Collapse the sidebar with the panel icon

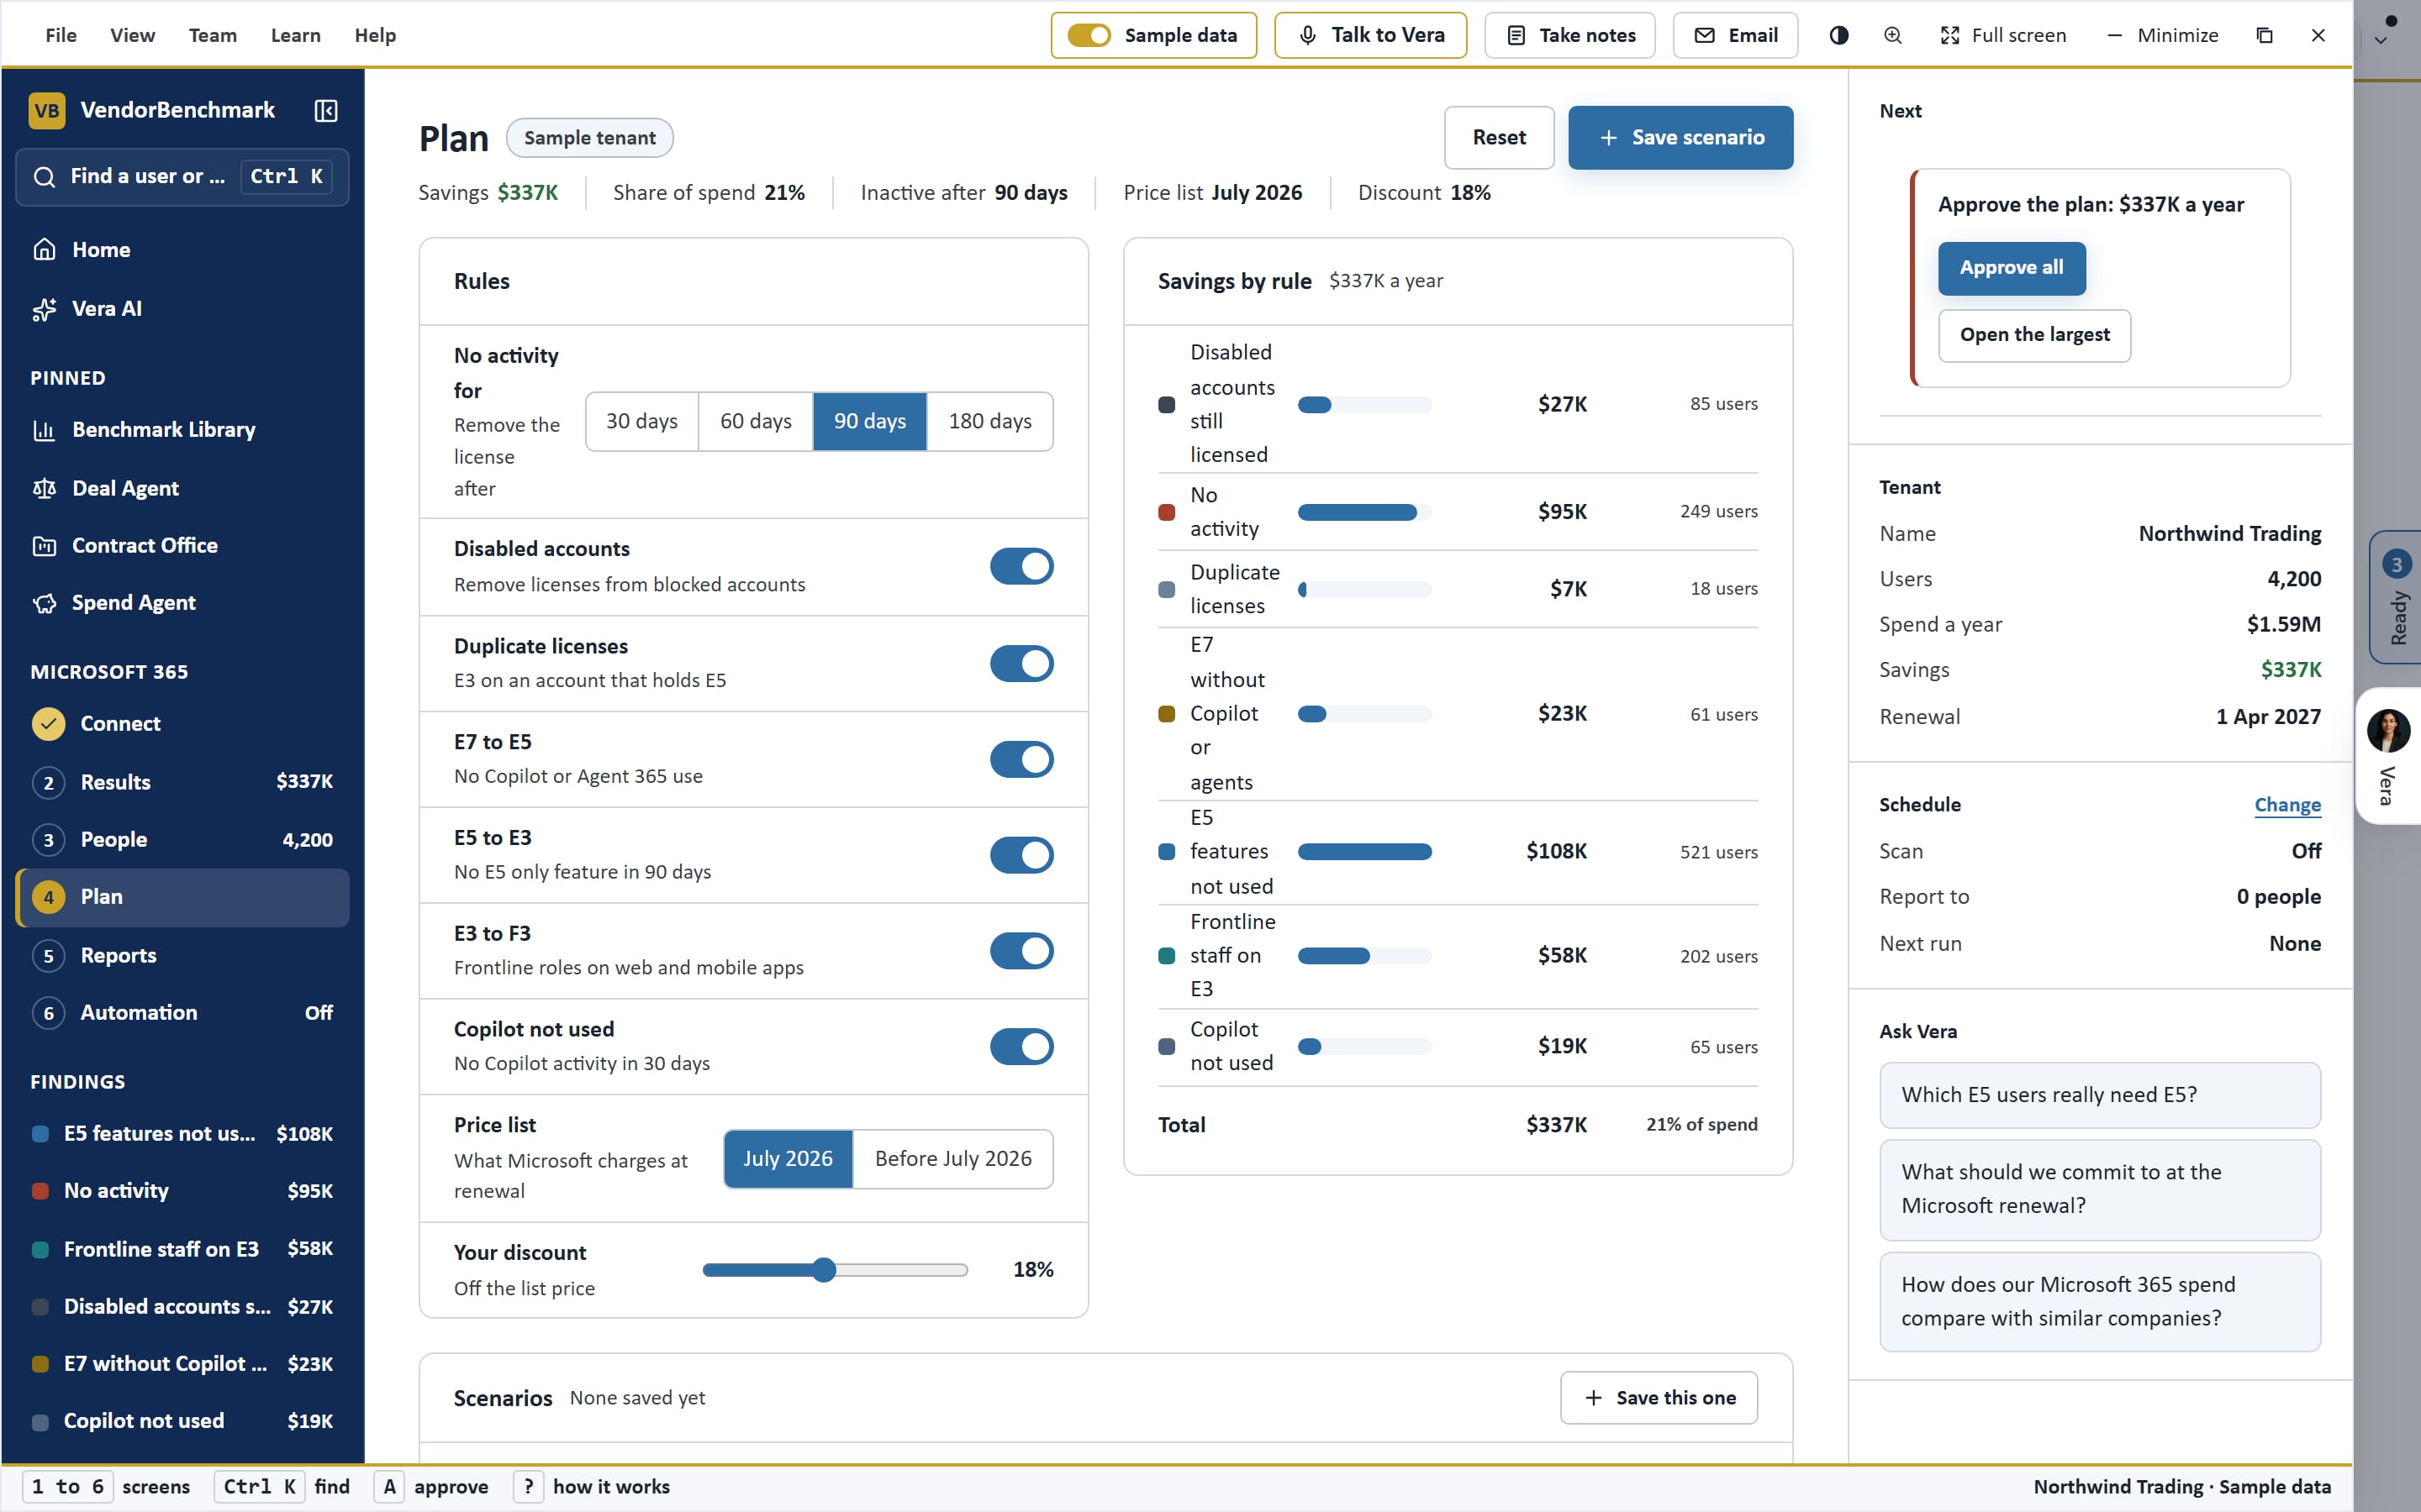pos(326,110)
